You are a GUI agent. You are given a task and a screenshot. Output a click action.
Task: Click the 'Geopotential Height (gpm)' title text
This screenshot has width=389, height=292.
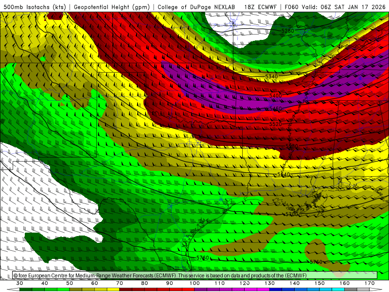(x=112, y=7)
